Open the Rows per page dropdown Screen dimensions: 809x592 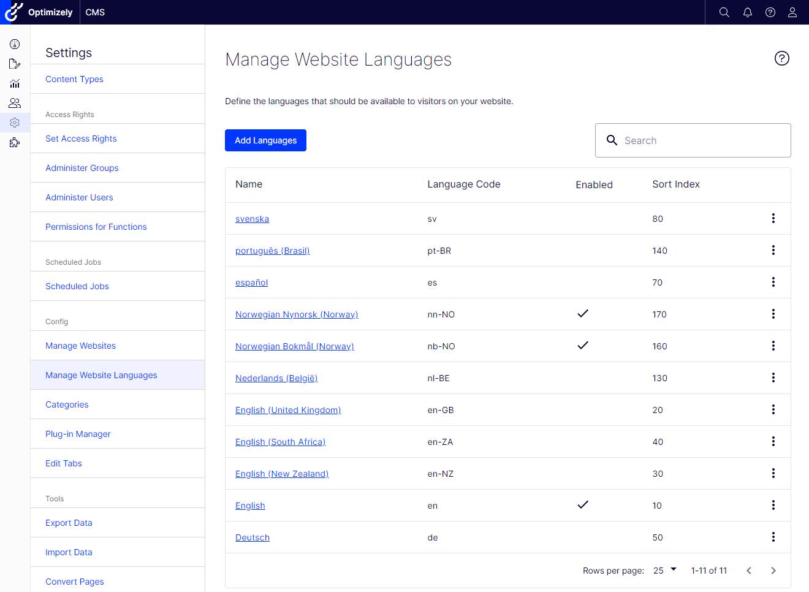(x=664, y=570)
